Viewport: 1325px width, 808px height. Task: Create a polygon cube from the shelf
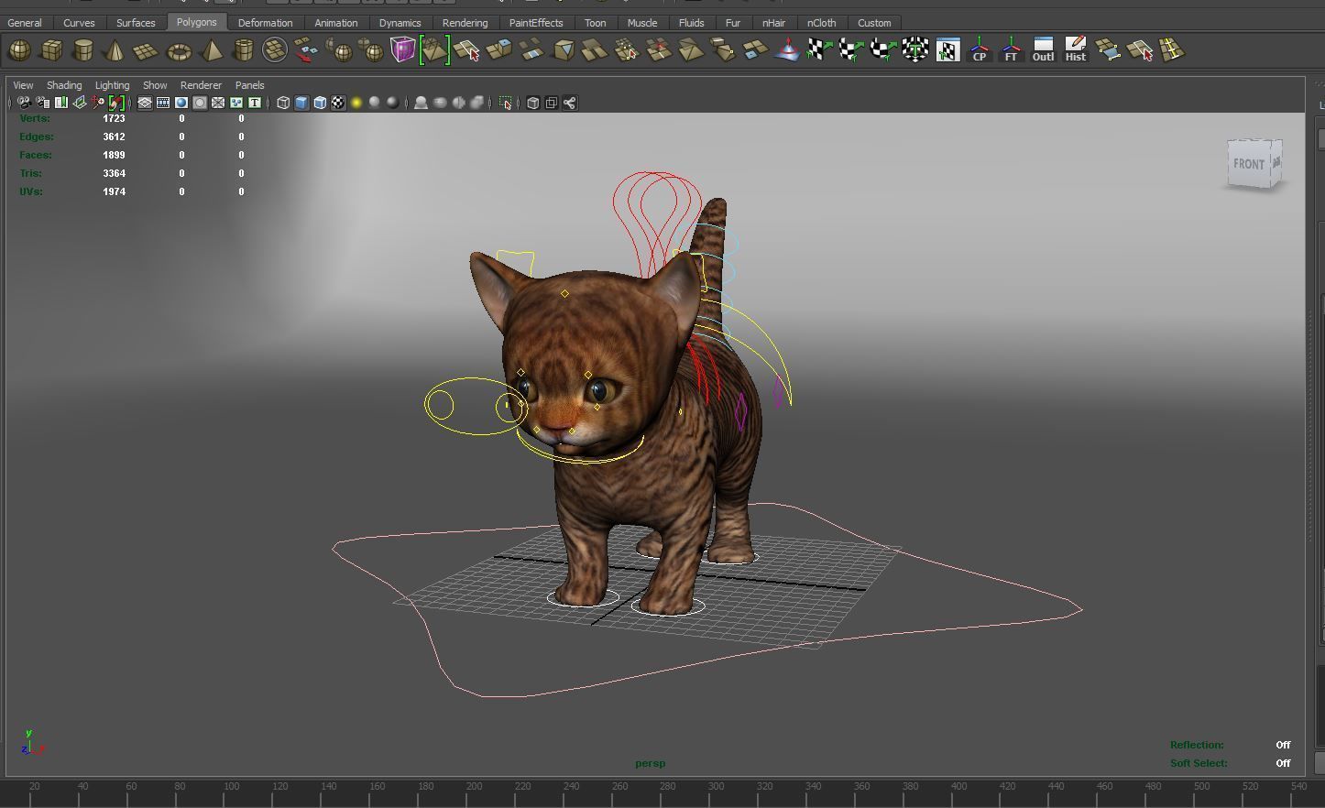[51, 50]
